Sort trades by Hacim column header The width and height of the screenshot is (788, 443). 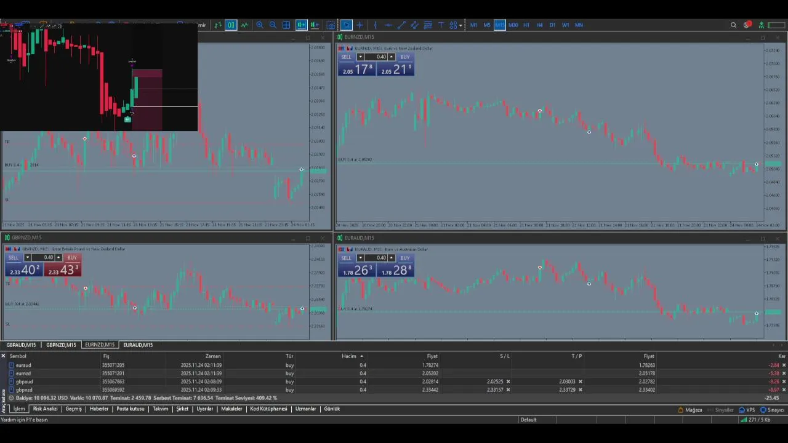[350, 356]
